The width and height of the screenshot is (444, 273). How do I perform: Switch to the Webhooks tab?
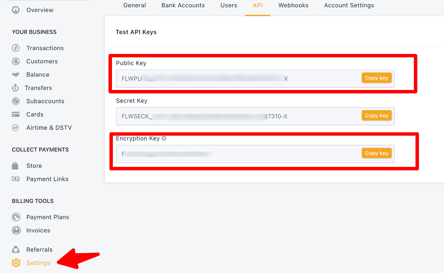click(293, 5)
